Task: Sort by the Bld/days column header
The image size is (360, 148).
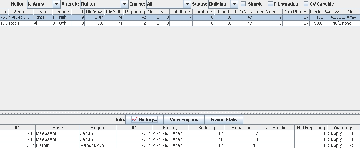Action: [x=95, y=12]
